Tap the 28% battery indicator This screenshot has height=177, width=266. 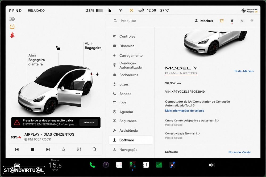(x=94, y=11)
